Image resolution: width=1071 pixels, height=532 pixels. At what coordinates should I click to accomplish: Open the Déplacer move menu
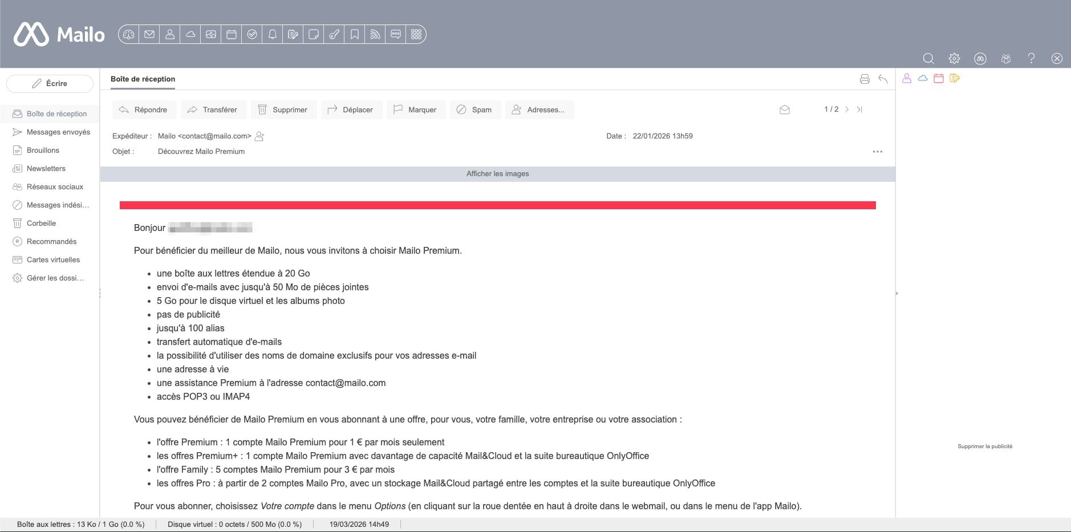pos(351,109)
